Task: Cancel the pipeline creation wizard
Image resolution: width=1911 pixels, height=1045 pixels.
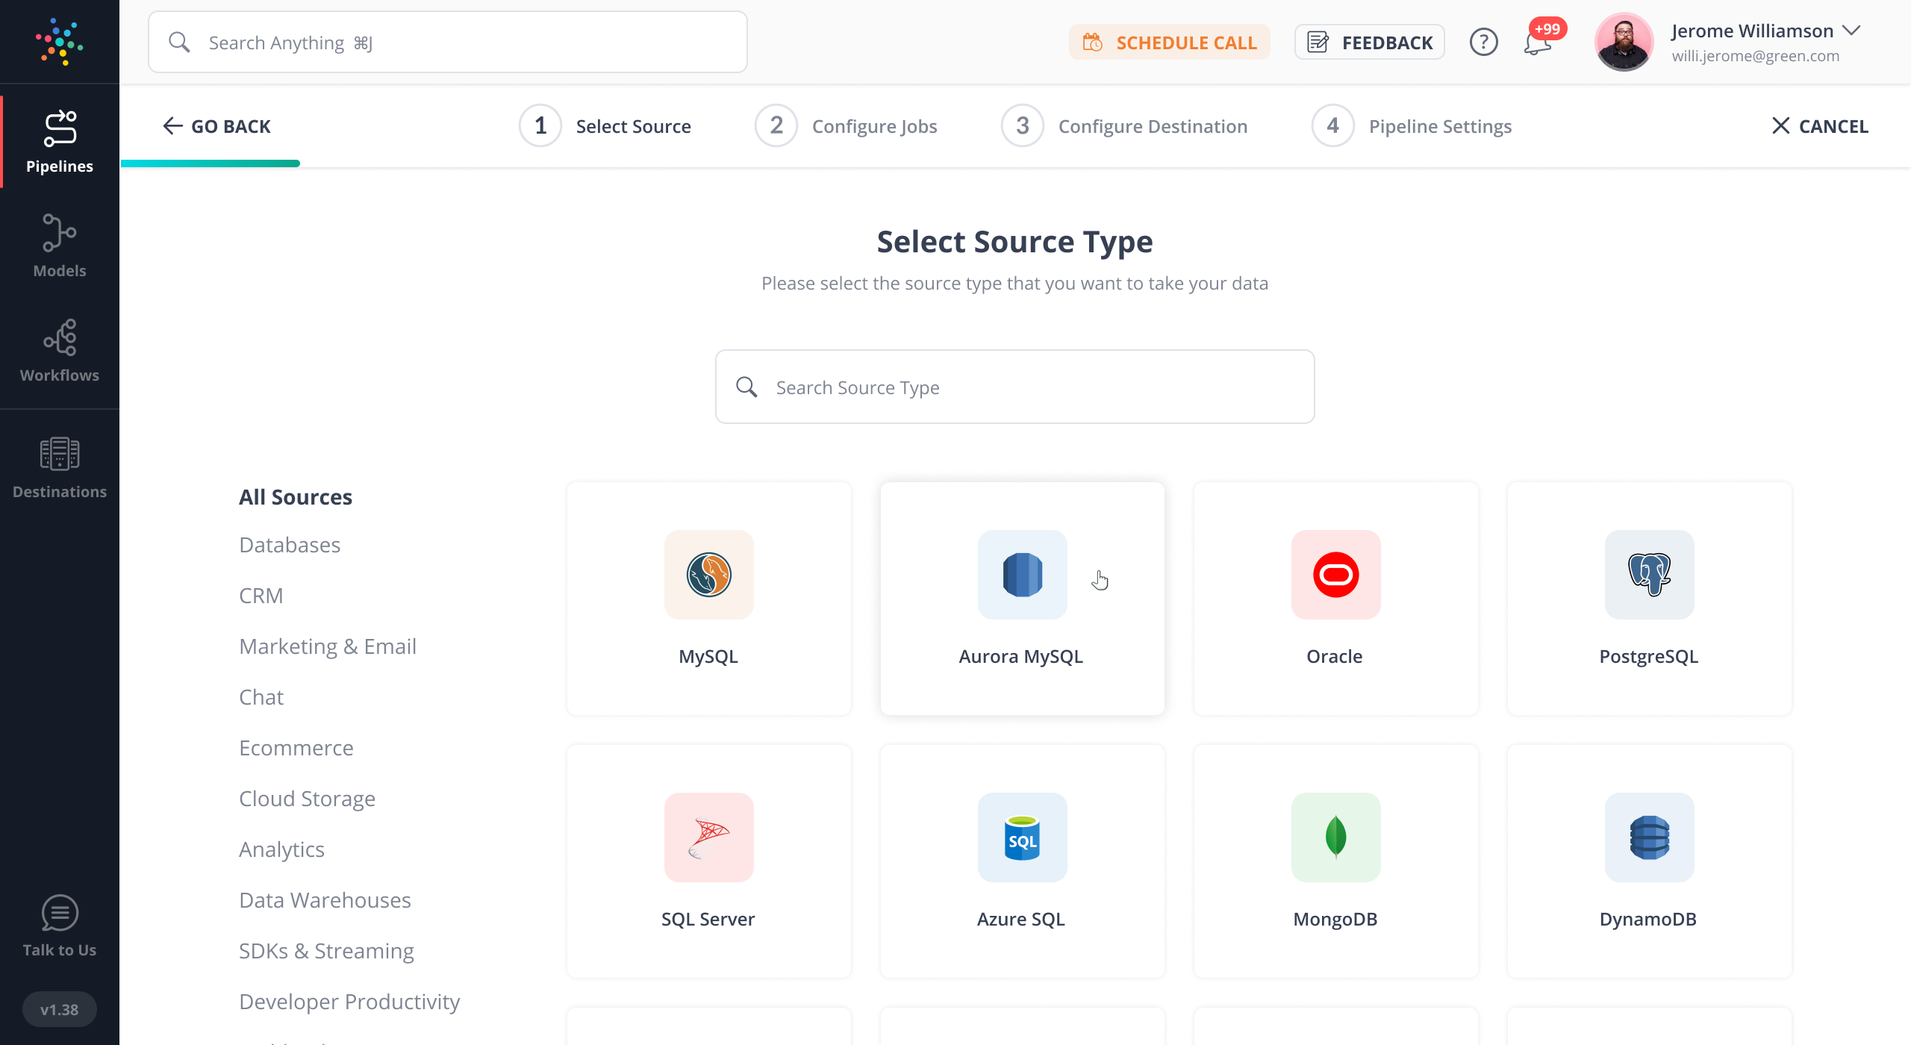Action: (1820, 126)
